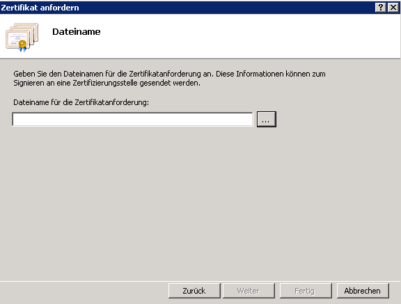Click the certificates icon in the header
Image resolution: width=401 pixels, height=304 pixels.
(x=22, y=37)
